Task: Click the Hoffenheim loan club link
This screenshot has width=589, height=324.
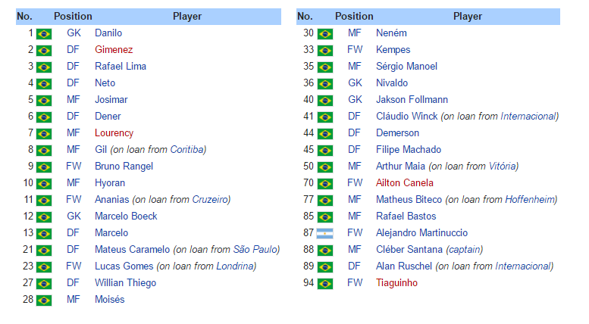Action: [x=529, y=200]
